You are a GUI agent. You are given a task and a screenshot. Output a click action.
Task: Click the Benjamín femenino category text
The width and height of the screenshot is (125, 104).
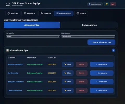[x=16, y=82]
